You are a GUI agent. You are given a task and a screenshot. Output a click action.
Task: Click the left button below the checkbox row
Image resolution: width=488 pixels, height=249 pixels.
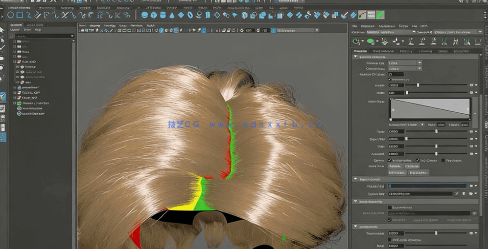(x=395, y=166)
